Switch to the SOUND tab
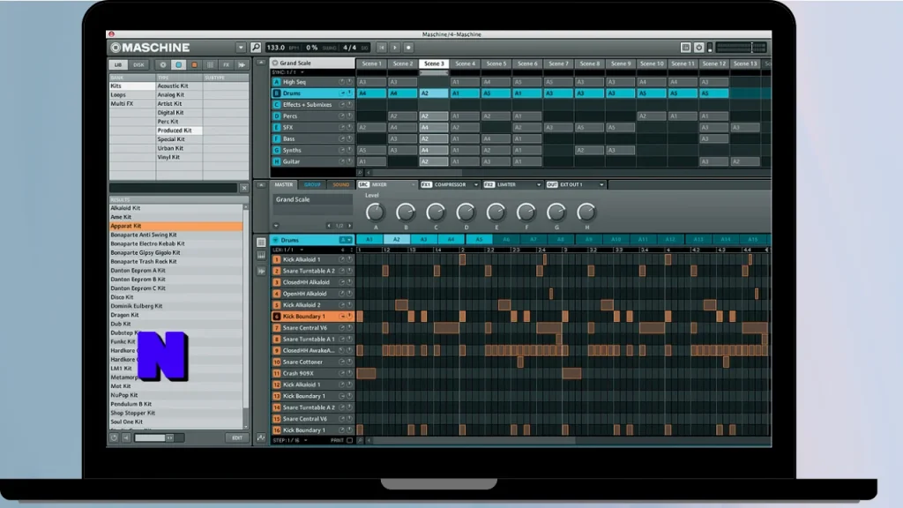The height and width of the screenshot is (508, 903). (340, 185)
